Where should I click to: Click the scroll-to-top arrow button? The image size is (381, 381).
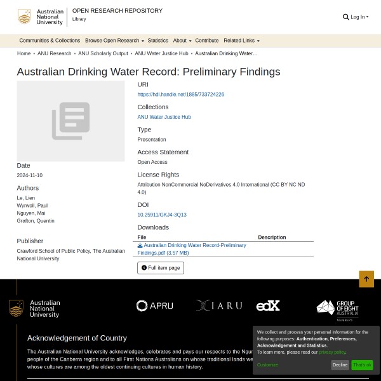click(x=366, y=279)
